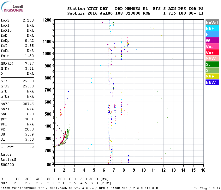The width and height of the screenshot is (221, 190).
Task: Select the SSW salmon legend swatch
Action: (212, 59)
